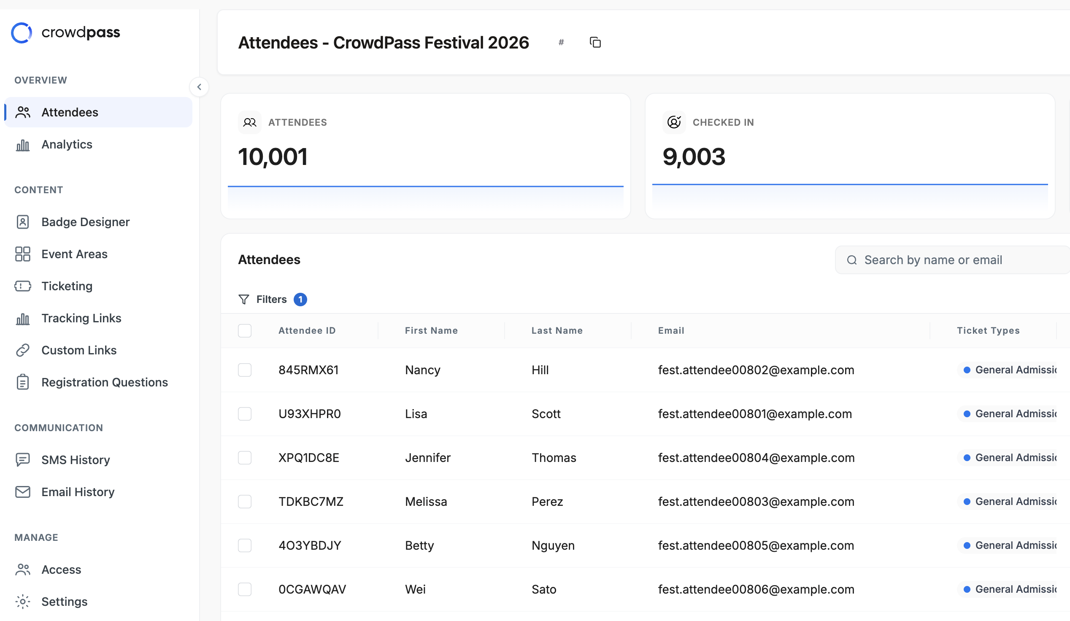The width and height of the screenshot is (1070, 621).
Task: Click attendee ID U93XHPR0
Action: (310, 414)
